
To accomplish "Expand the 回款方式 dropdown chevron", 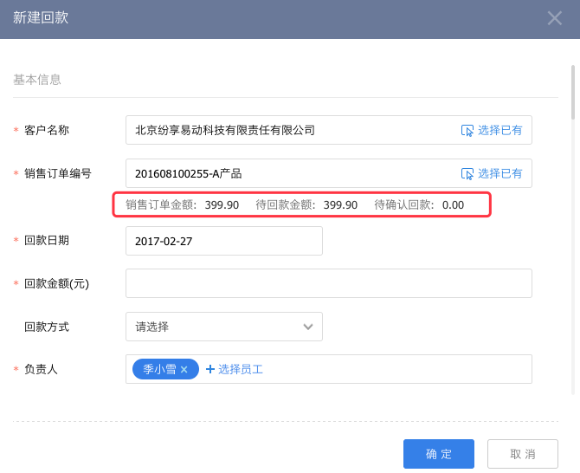I will pyautogui.click(x=308, y=327).
